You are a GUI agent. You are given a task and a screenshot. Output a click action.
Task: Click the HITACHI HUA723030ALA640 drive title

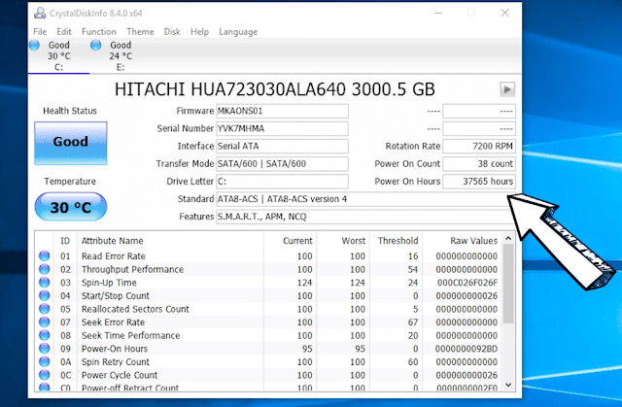[275, 89]
